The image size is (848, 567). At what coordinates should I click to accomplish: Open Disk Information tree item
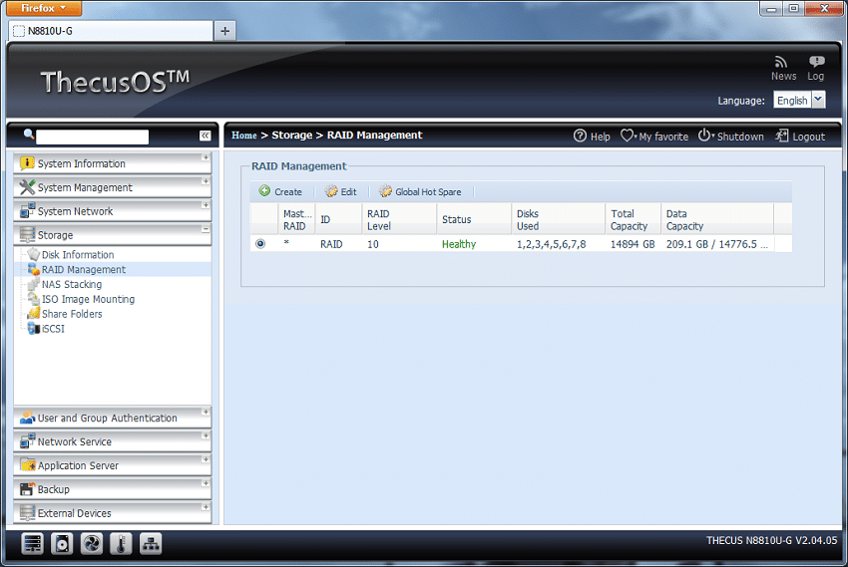click(78, 254)
